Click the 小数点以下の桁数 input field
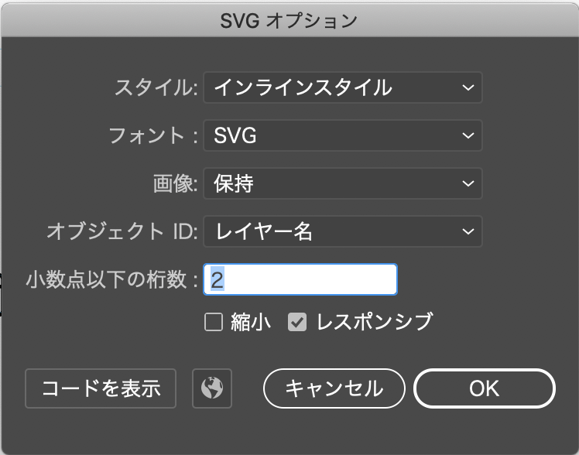The image size is (579, 455). pyautogui.click(x=300, y=280)
